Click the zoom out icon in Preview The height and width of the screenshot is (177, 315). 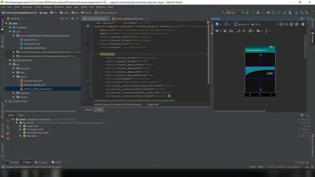(x=281, y=24)
